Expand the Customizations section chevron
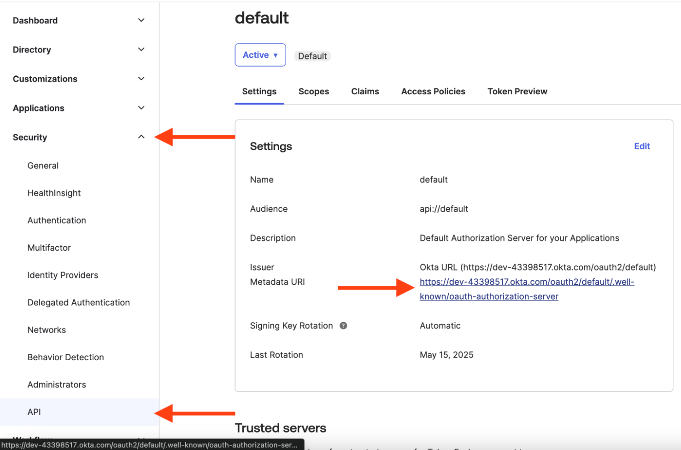This screenshot has height=450, width=681. pos(141,79)
